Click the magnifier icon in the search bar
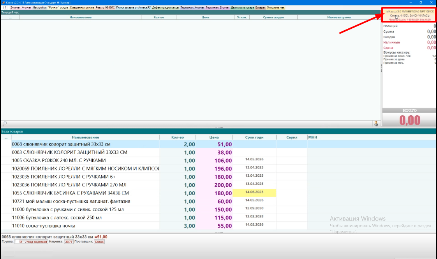The image size is (437, 259). pyautogui.click(x=5, y=123)
